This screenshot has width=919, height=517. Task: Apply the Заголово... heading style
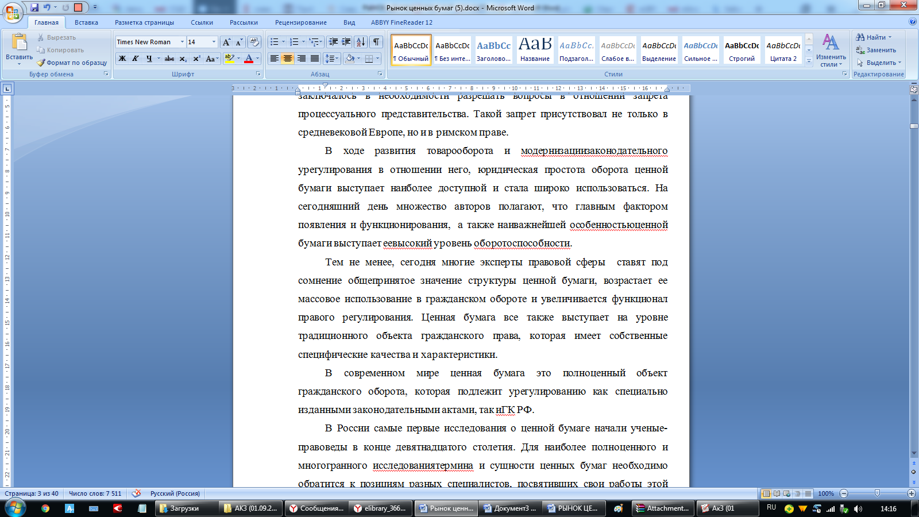coord(493,50)
